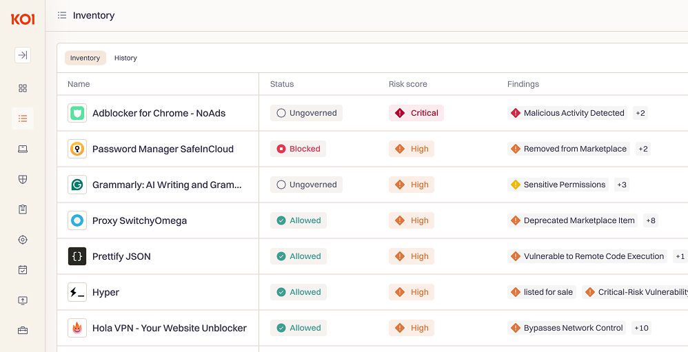Click High risk badge for Prettify JSON
Image resolution: width=688 pixels, height=352 pixels.
tap(412, 256)
